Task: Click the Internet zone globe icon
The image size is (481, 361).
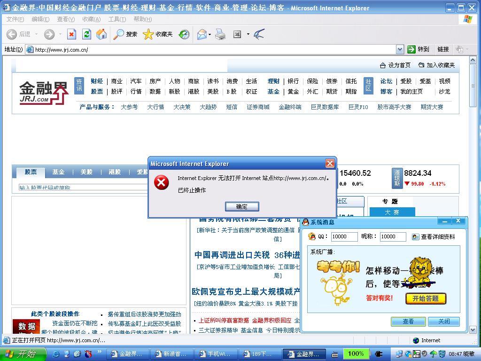Action: [x=416, y=340]
